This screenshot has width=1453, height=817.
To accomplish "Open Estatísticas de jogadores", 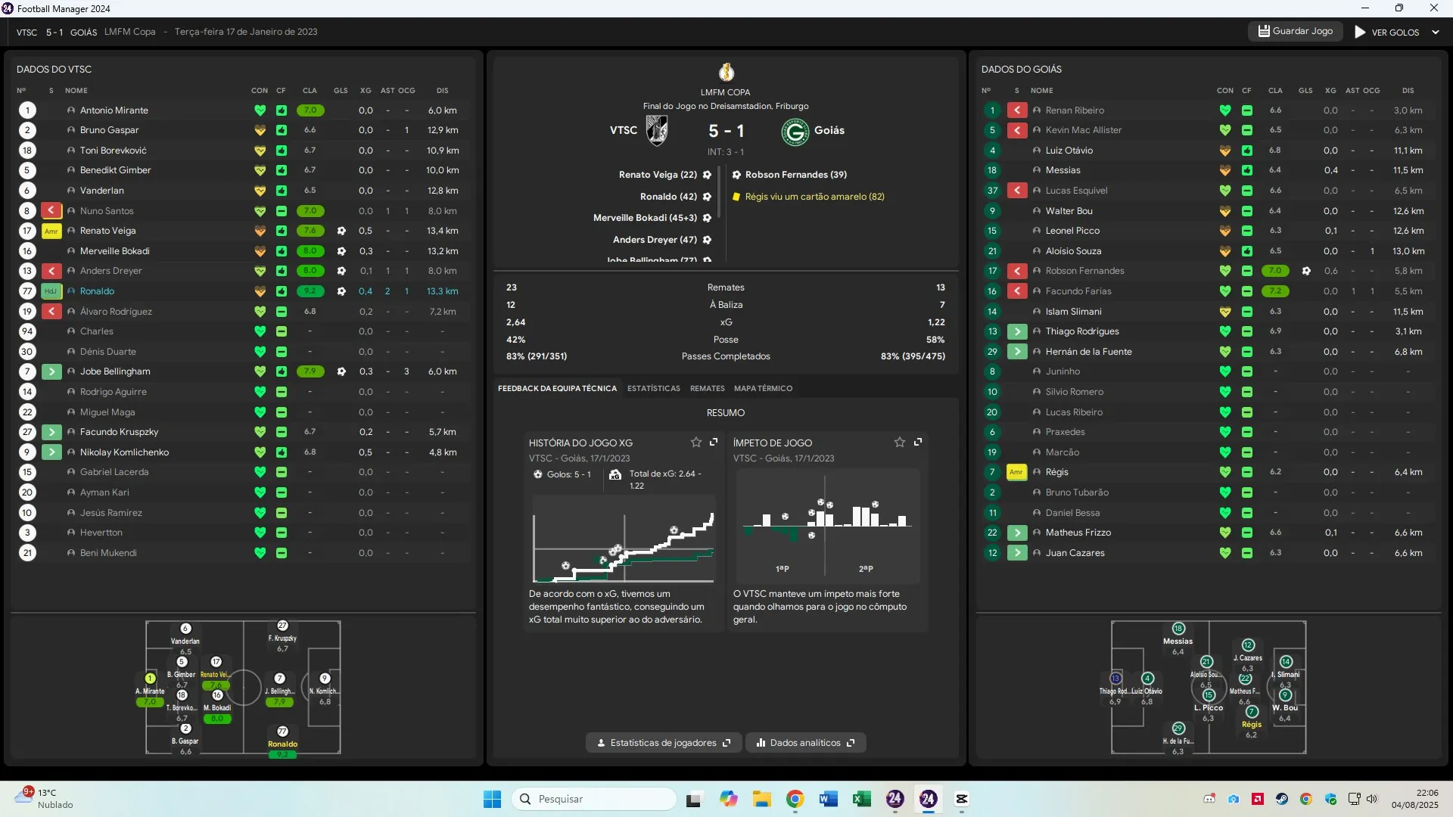I will point(664,743).
